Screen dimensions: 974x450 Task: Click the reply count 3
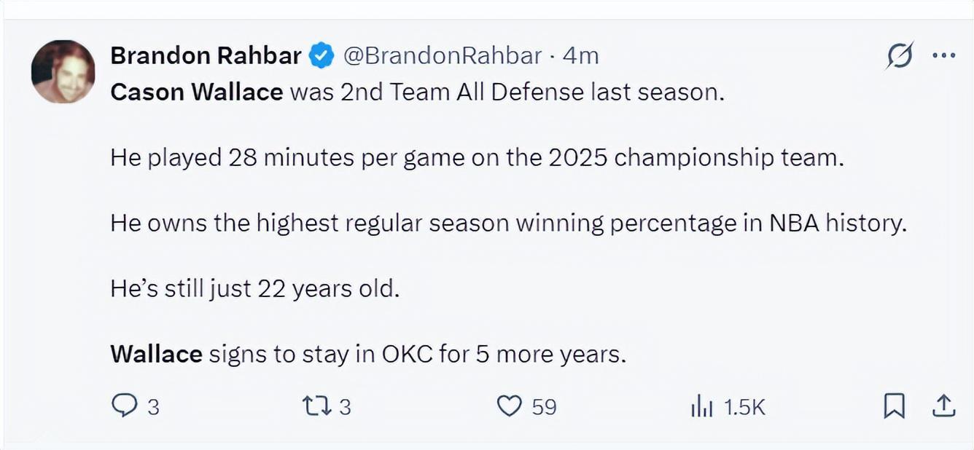(153, 407)
